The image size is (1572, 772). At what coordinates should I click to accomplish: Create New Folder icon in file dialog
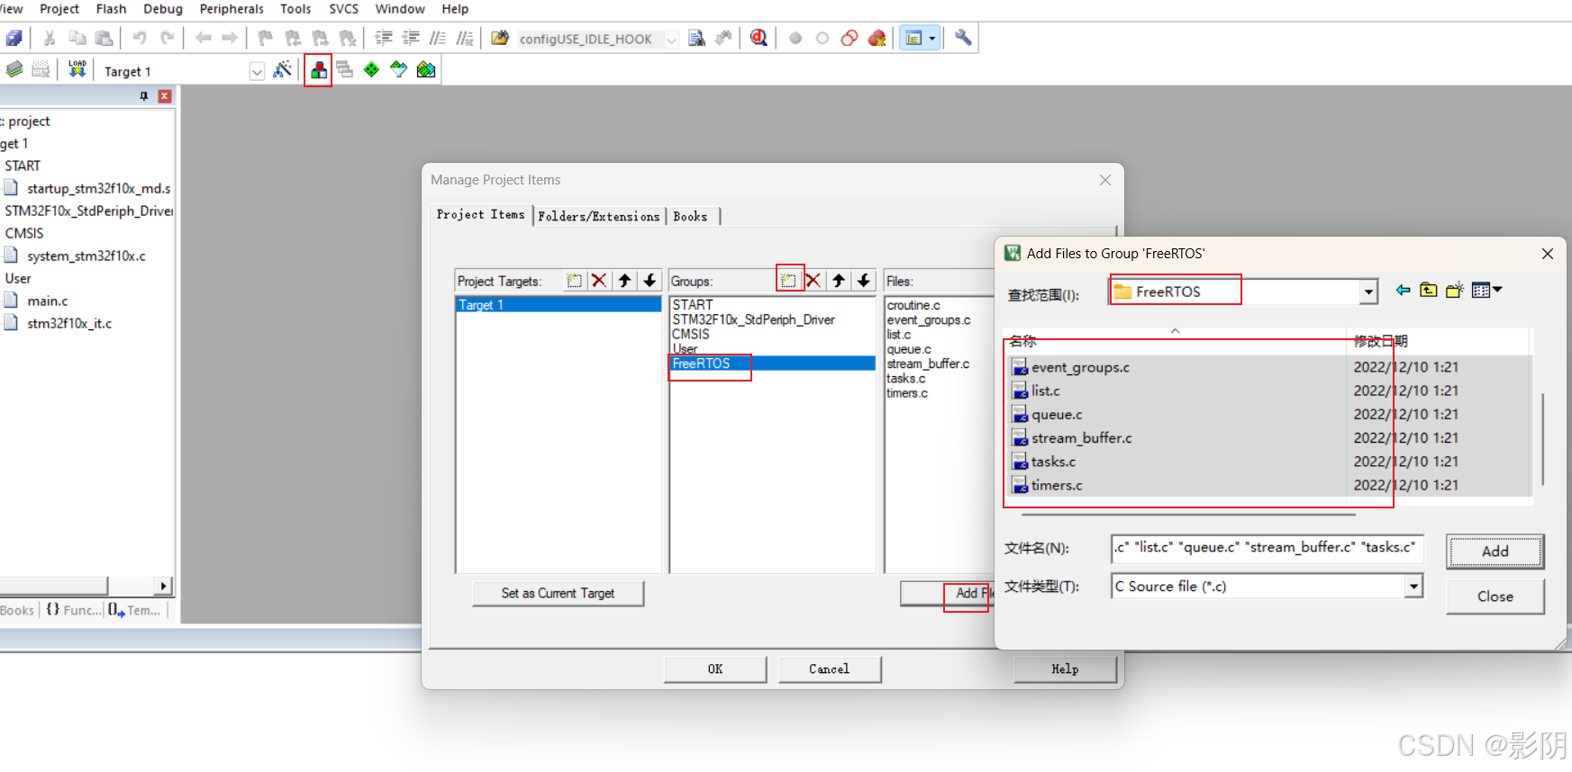(1454, 290)
